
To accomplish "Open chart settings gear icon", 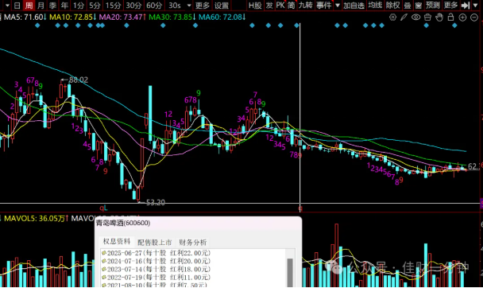I will coord(392,18).
